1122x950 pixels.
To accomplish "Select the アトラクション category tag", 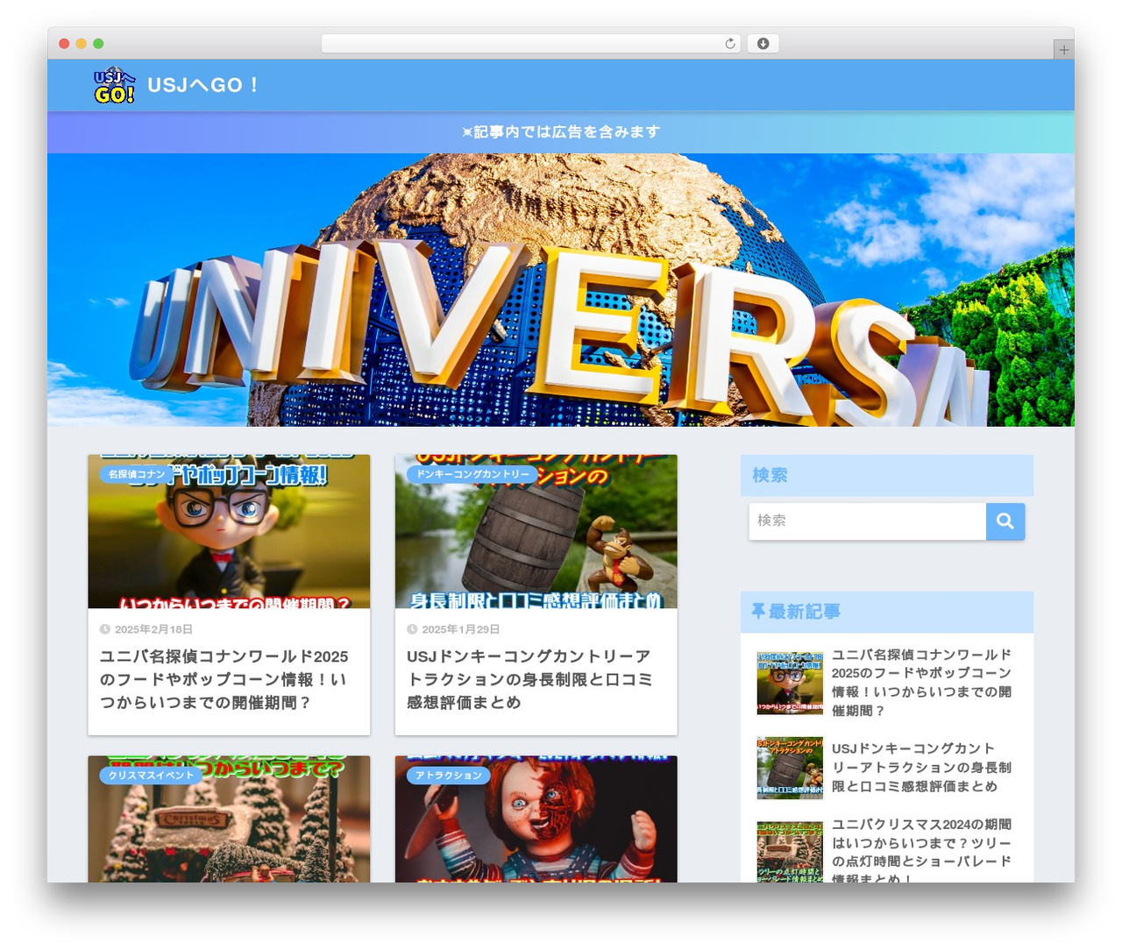I will pos(449,776).
